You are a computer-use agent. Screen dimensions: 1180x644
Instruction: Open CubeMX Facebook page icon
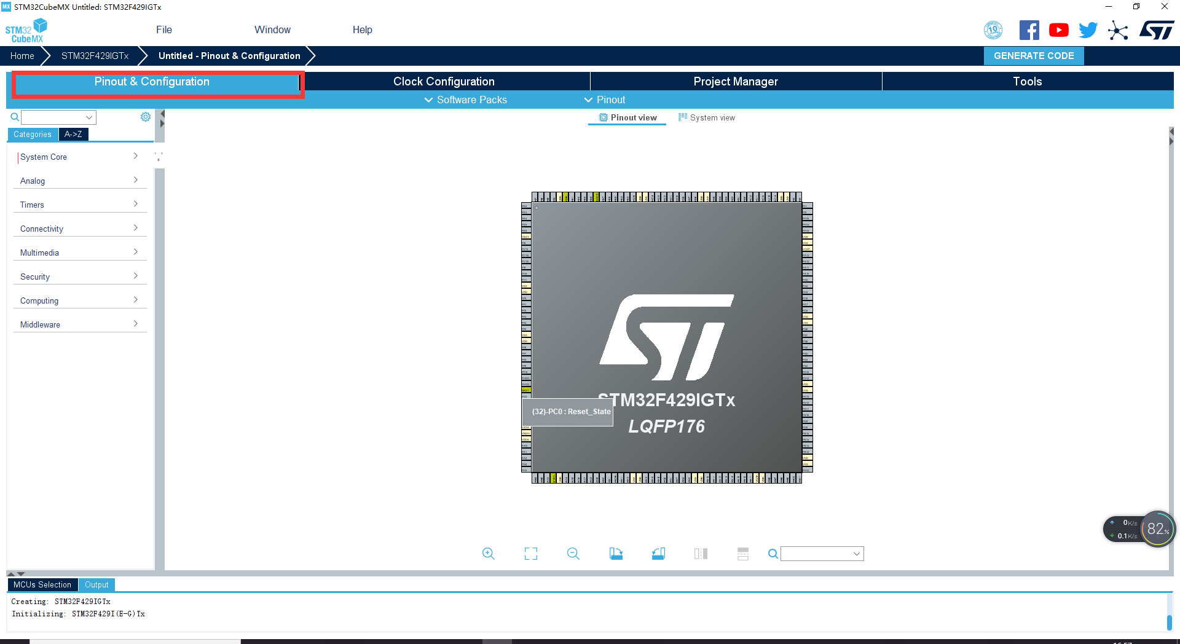(x=1029, y=29)
